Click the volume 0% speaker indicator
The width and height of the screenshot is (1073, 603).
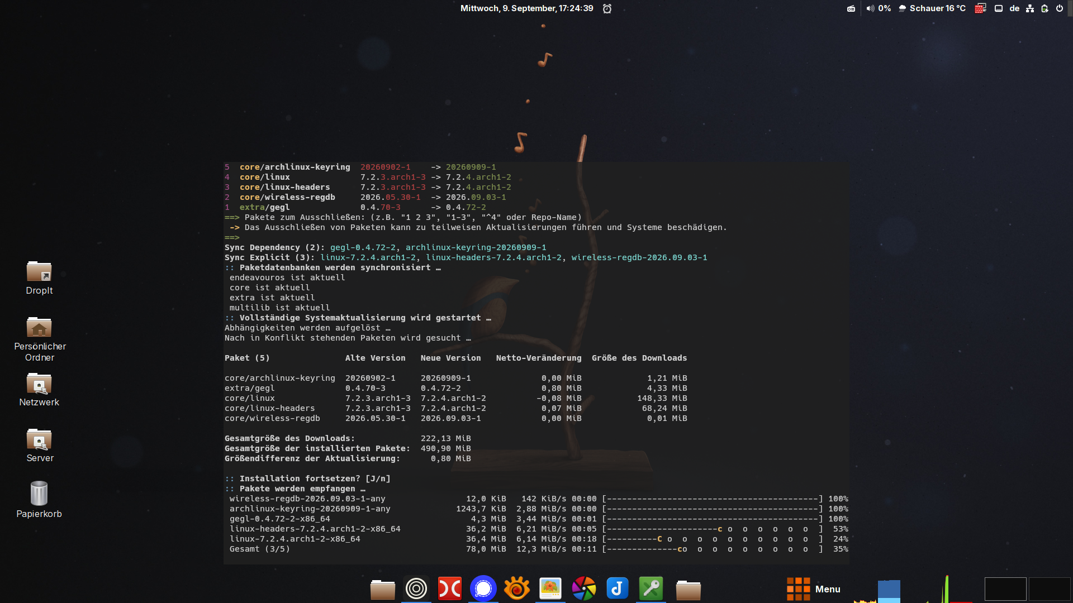coord(879,8)
